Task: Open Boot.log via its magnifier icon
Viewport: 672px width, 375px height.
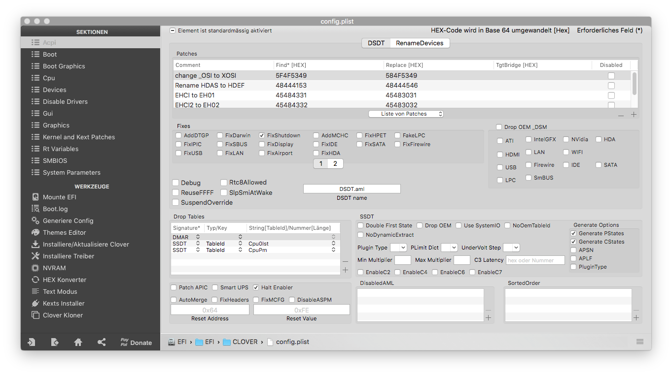Action: click(35, 209)
